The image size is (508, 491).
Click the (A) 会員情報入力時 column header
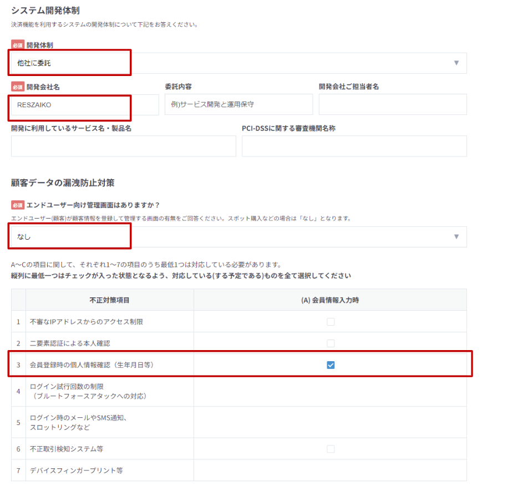coord(330,300)
